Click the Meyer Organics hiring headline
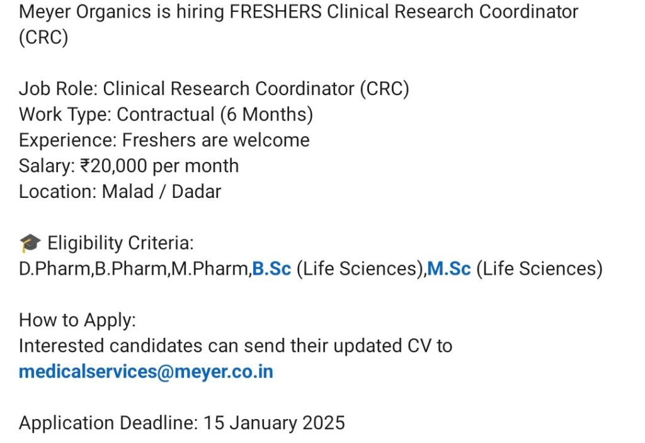This screenshot has width=645, height=443. (x=299, y=12)
